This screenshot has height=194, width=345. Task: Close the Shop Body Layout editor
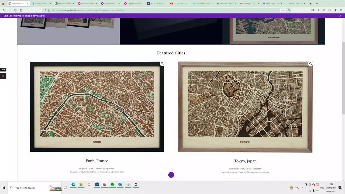[x=340, y=16]
